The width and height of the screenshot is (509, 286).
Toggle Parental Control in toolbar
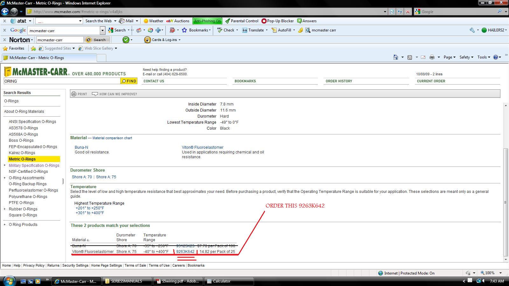tap(242, 21)
